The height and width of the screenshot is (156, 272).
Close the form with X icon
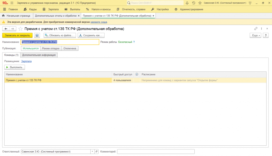(x=267, y=29)
